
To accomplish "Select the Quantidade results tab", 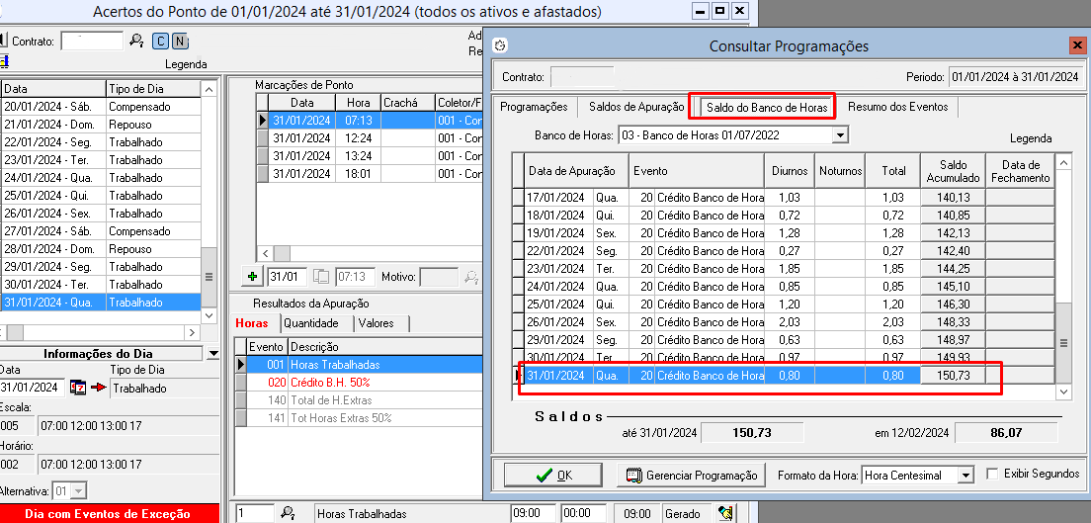I will point(310,323).
